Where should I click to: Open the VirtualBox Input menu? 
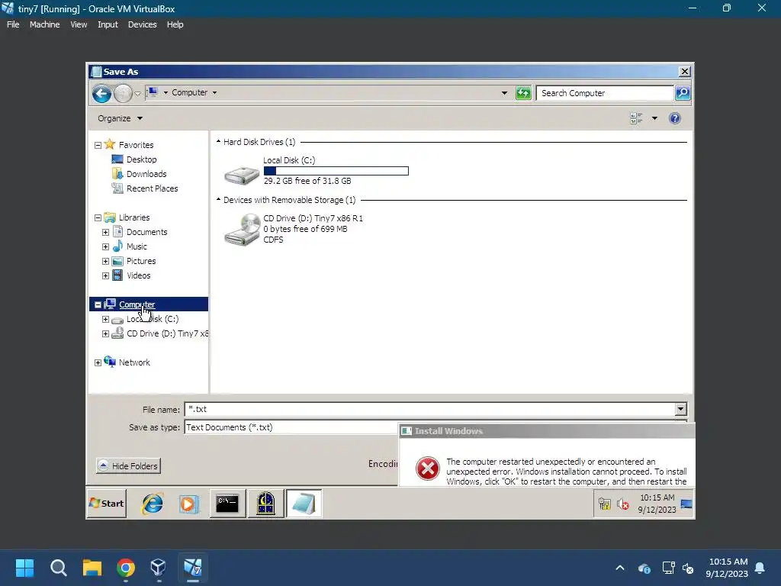[108, 24]
